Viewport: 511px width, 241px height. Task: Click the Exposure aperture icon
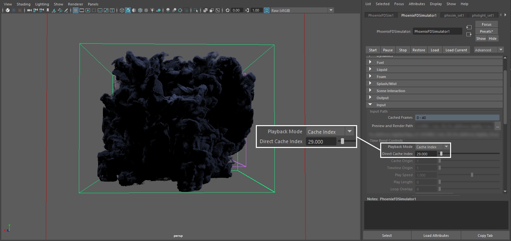click(x=227, y=10)
